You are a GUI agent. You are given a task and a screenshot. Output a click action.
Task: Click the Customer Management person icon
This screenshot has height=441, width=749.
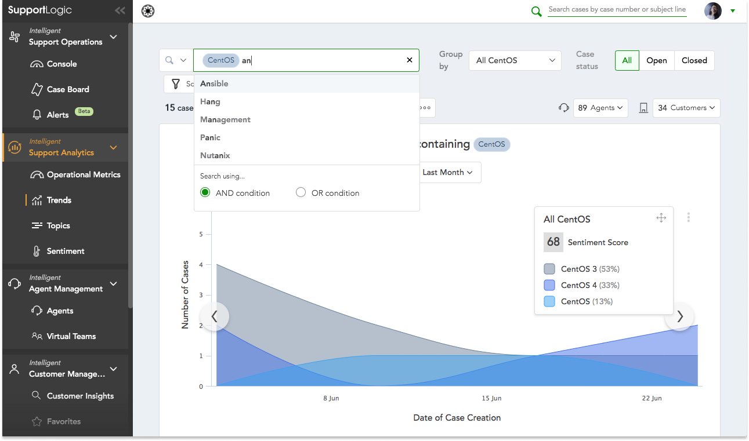pos(15,369)
